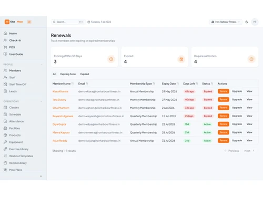The image size is (263, 197).
Task: Open Kiara Khanna member link
Action: [x=60, y=91]
